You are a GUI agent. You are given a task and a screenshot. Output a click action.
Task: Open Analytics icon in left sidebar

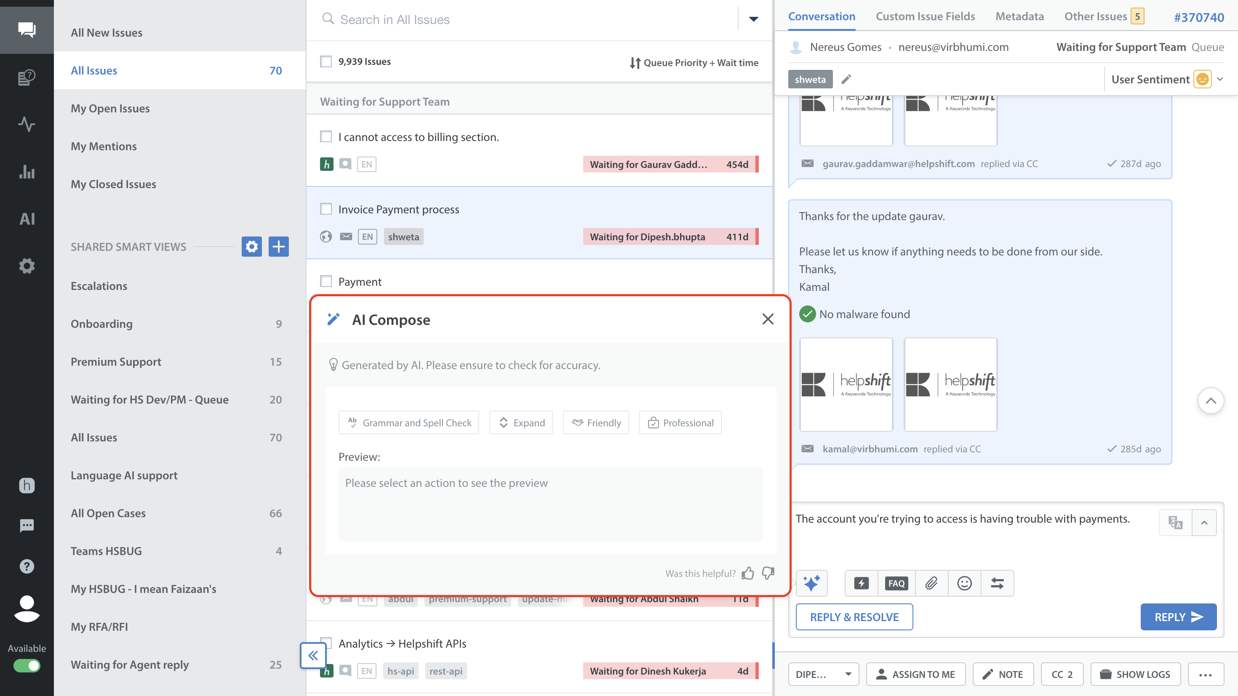(x=27, y=172)
